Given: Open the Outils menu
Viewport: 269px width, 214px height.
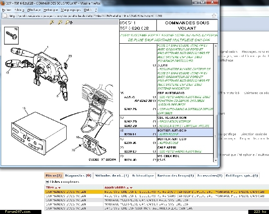Looking at the screenshot, I should pos(88,10).
